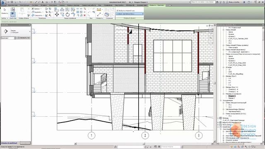Click the Edit Type button
The image size is (265, 149).
[x=24, y=38]
